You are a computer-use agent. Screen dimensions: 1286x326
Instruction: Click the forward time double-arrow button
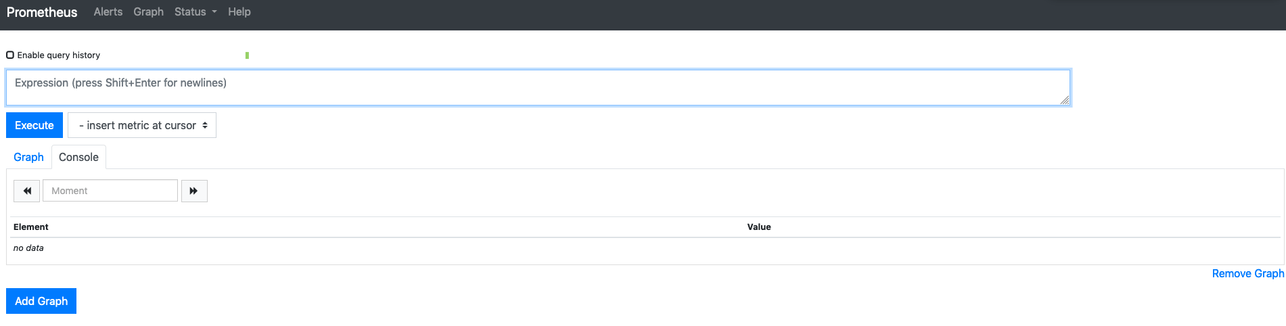194,191
